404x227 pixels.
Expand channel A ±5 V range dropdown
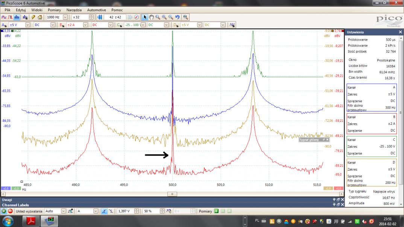(29, 25)
